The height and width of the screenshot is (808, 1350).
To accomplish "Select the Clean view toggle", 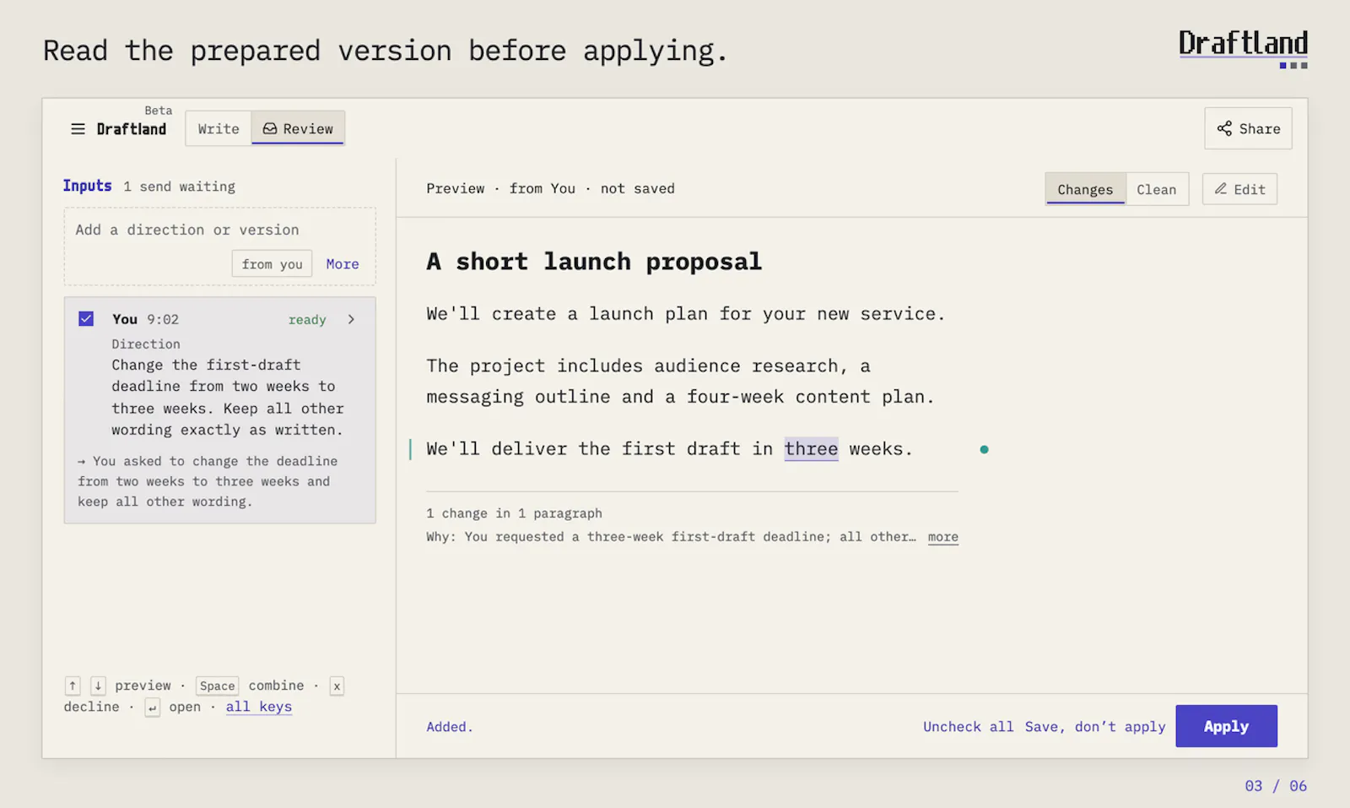I will click(1156, 189).
